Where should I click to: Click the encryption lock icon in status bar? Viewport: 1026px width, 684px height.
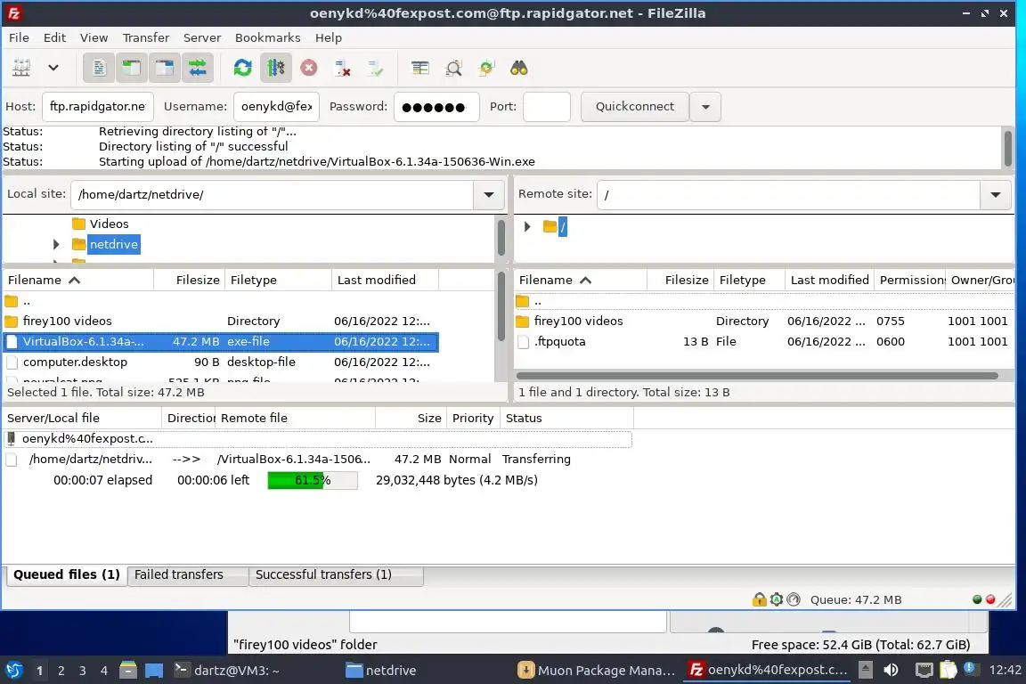click(x=759, y=599)
